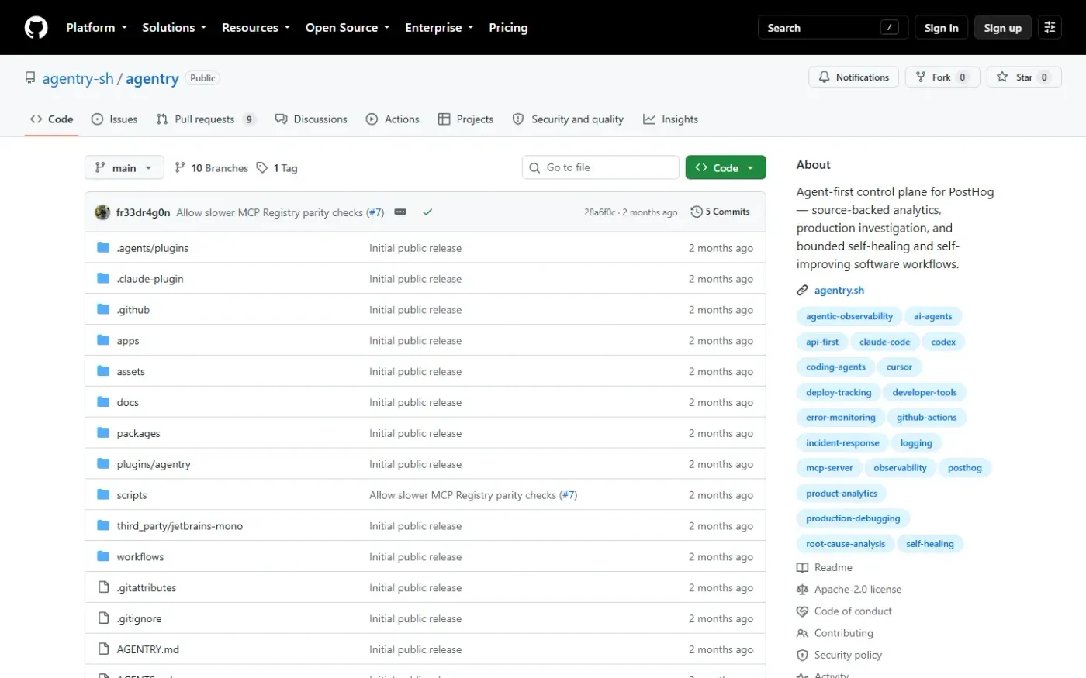Screen dimensions: 1086x678
Task: Click the repository icon before agentry-sh
Action: (x=30, y=78)
